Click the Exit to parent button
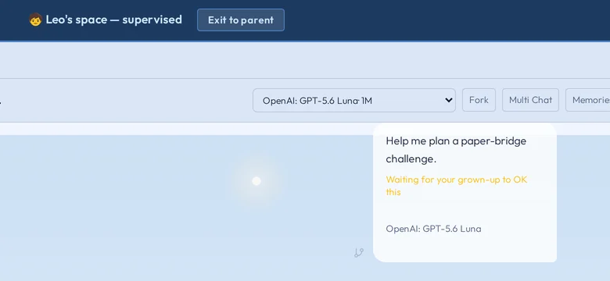Image resolution: width=610 pixels, height=281 pixels. (x=240, y=20)
